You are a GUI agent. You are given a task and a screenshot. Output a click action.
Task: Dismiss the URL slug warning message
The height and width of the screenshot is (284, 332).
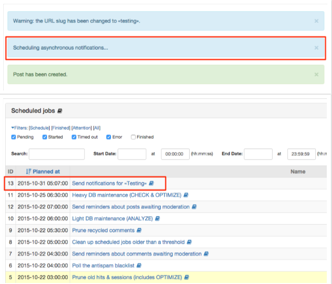[x=316, y=21]
